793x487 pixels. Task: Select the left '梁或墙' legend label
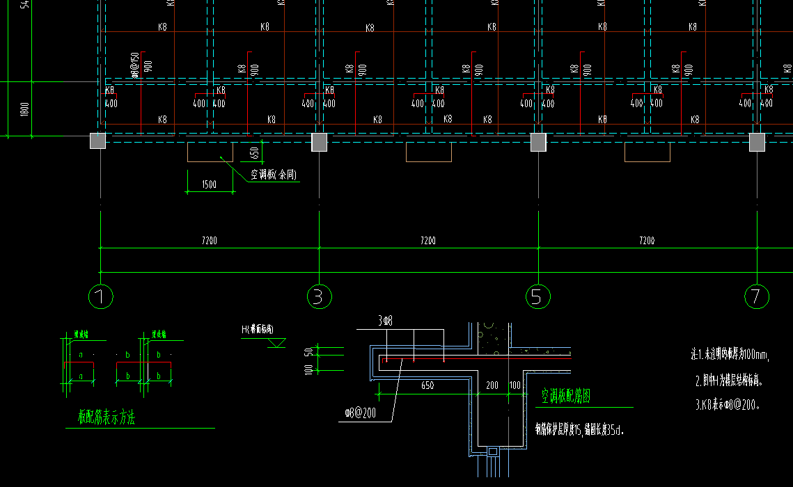tap(81, 335)
